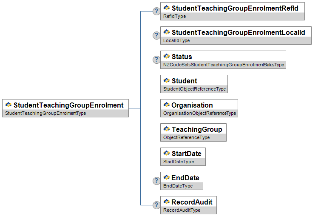Select the StartDate element box
This screenshot has width=321, height=216.
pyautogui.click(x=183, y=156)
